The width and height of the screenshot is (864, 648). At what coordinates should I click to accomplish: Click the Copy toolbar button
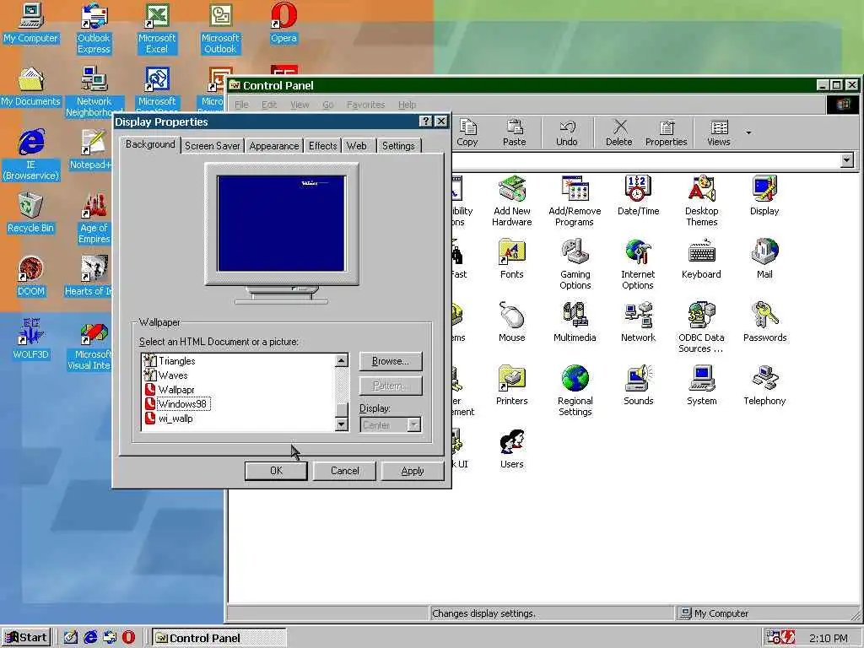467,132
